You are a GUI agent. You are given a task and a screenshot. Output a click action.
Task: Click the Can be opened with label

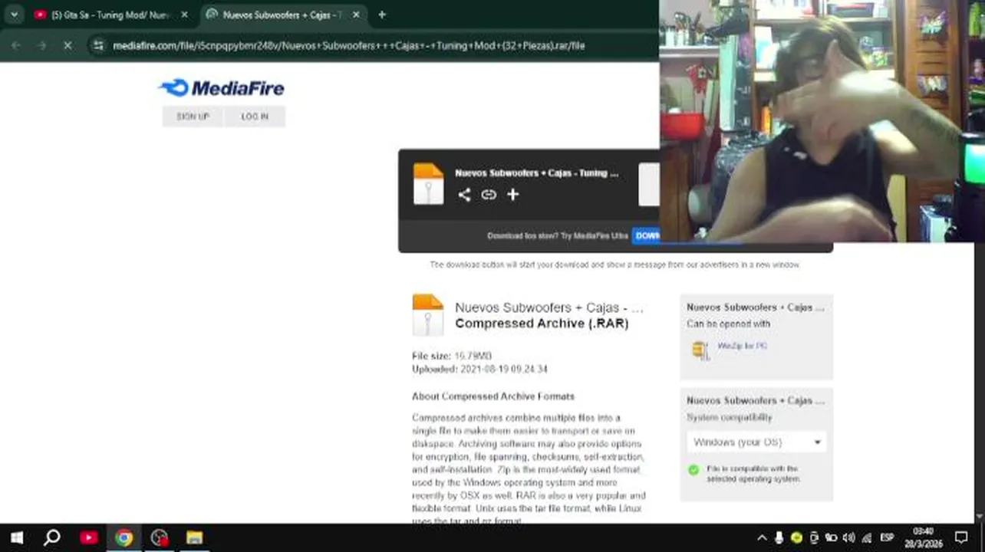pos(728,324)
